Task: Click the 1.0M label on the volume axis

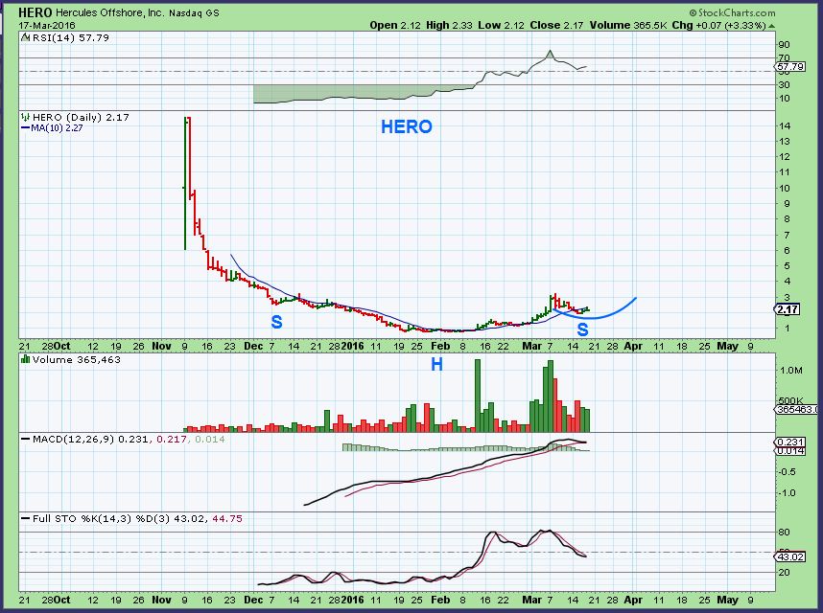Action: click(x=791, y=371)
